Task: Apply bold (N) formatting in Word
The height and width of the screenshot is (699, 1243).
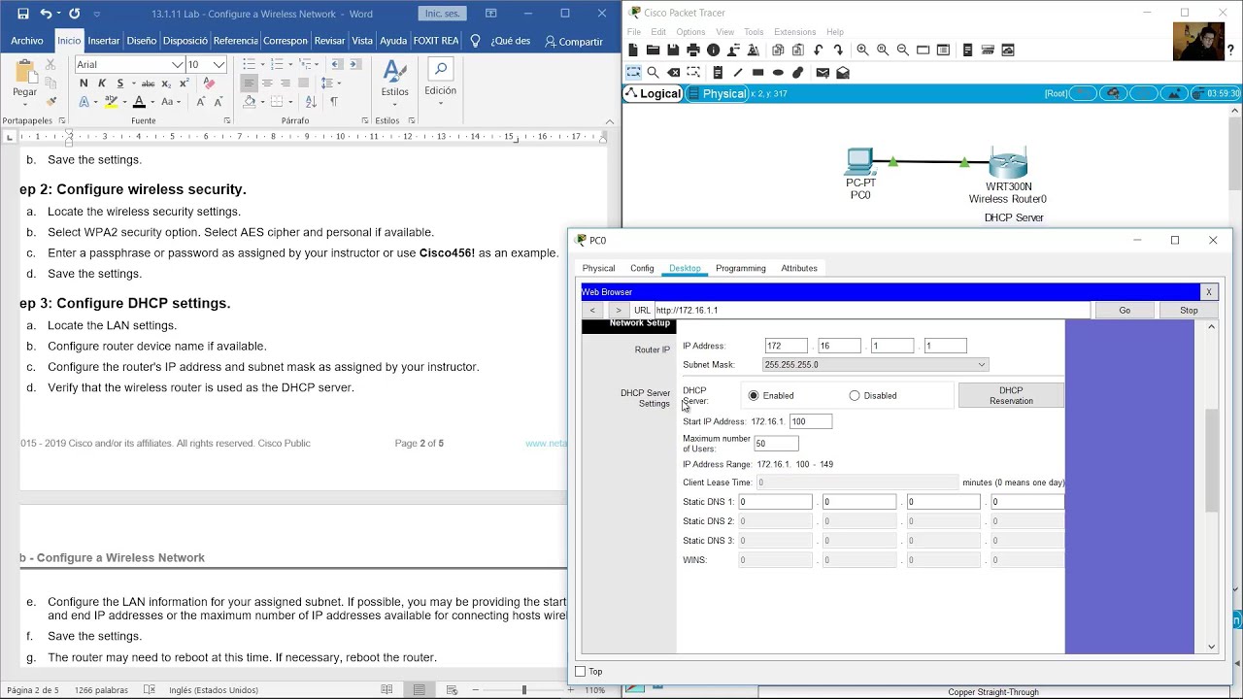Action: coord(84,83)
